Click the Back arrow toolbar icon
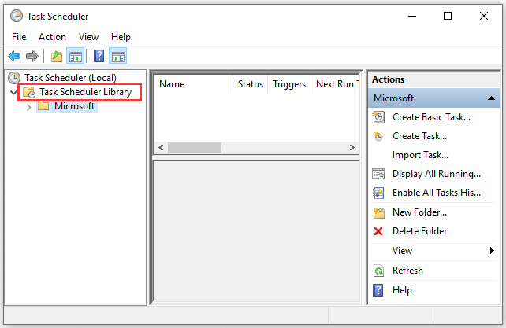Viewport: 506px width, 328px height. pyautogui.click(x=14, y=57)
